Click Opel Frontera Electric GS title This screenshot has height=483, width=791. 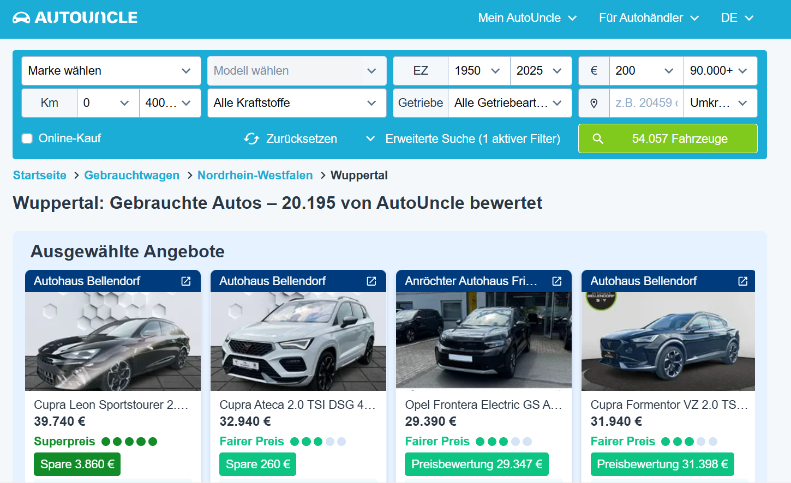coord(483,405)
